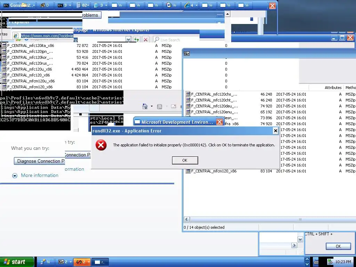Image resolution: width=356 pixels, height=267 pixels.
Task: Click the '0 / 14 object(s) selected' status text
Action: click(204, 227)
